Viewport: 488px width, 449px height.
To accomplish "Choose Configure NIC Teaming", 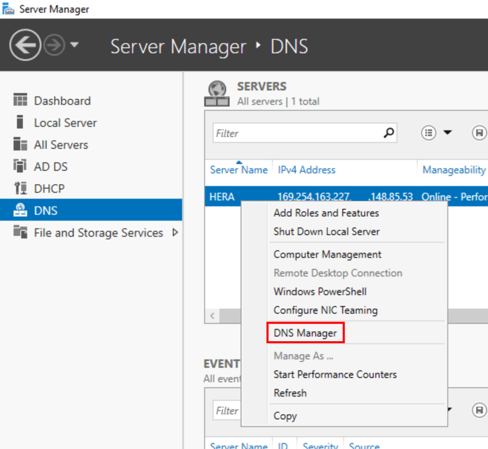I will (325, 310).
